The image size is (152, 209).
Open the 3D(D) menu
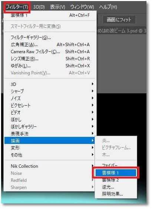pyautogui.click(x=39, y=7)
